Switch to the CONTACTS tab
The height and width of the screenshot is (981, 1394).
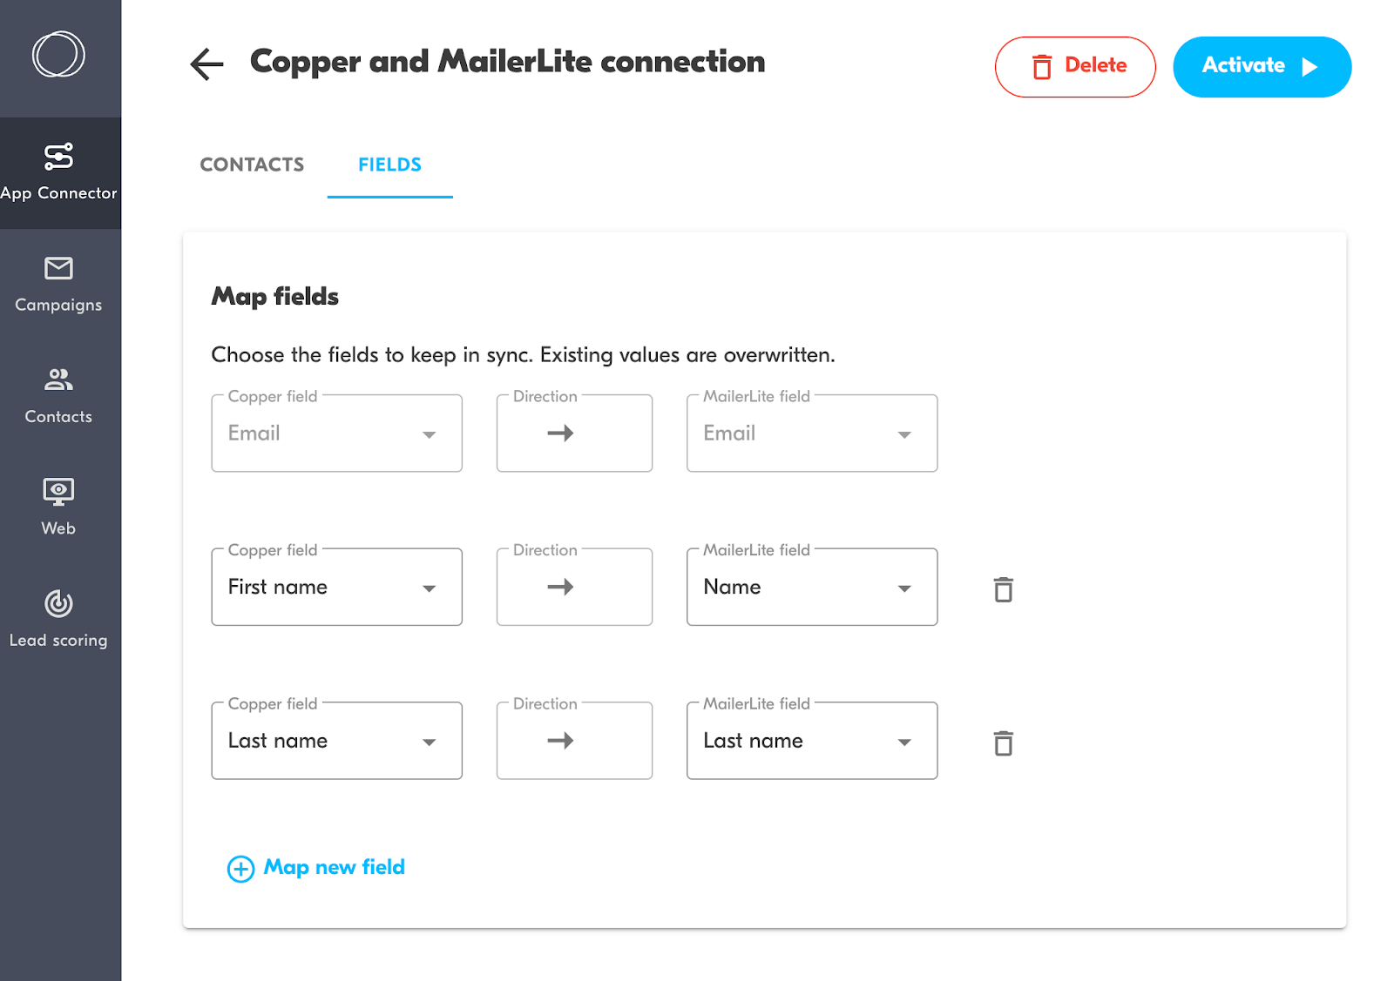coord(252,165)
